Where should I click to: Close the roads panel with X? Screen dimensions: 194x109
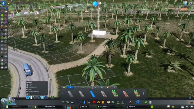(190, 97)
